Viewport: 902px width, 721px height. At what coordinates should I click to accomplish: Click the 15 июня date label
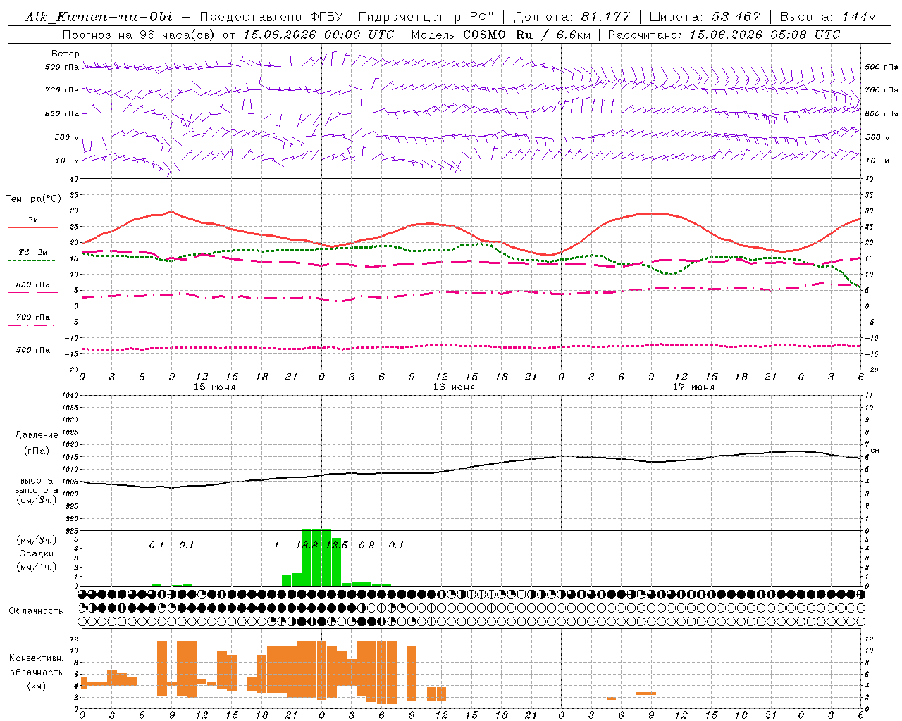pos(214,387)
